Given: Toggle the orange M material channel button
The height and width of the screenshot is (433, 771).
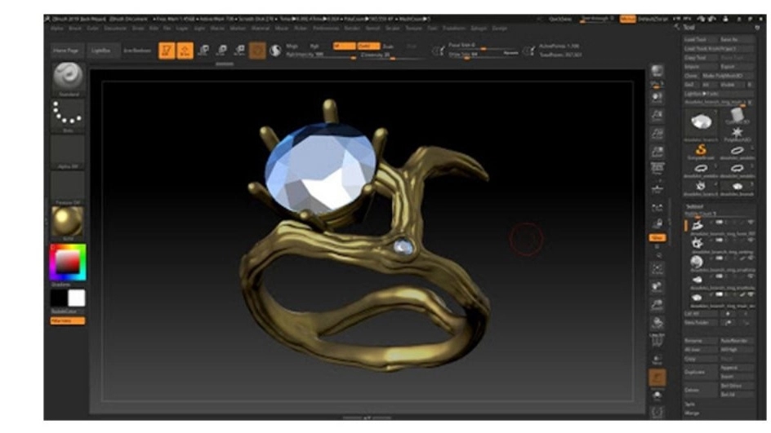Looking at the screenshot, I should pos(344,46).
